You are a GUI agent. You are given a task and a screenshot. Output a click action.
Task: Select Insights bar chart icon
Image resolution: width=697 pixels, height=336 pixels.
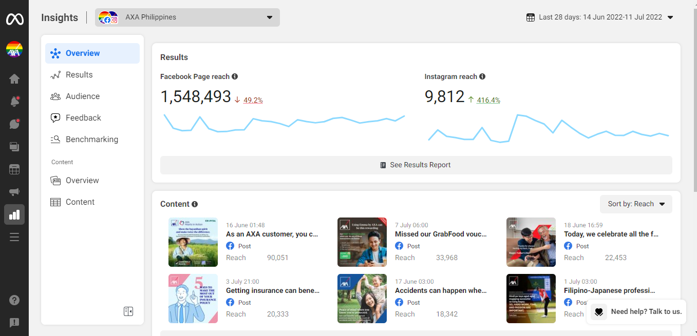[x=14, y=214]
